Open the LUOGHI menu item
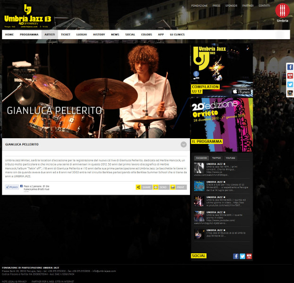This screenshot has height=283, width=294. pyautogui.click(x=82, y=34)
